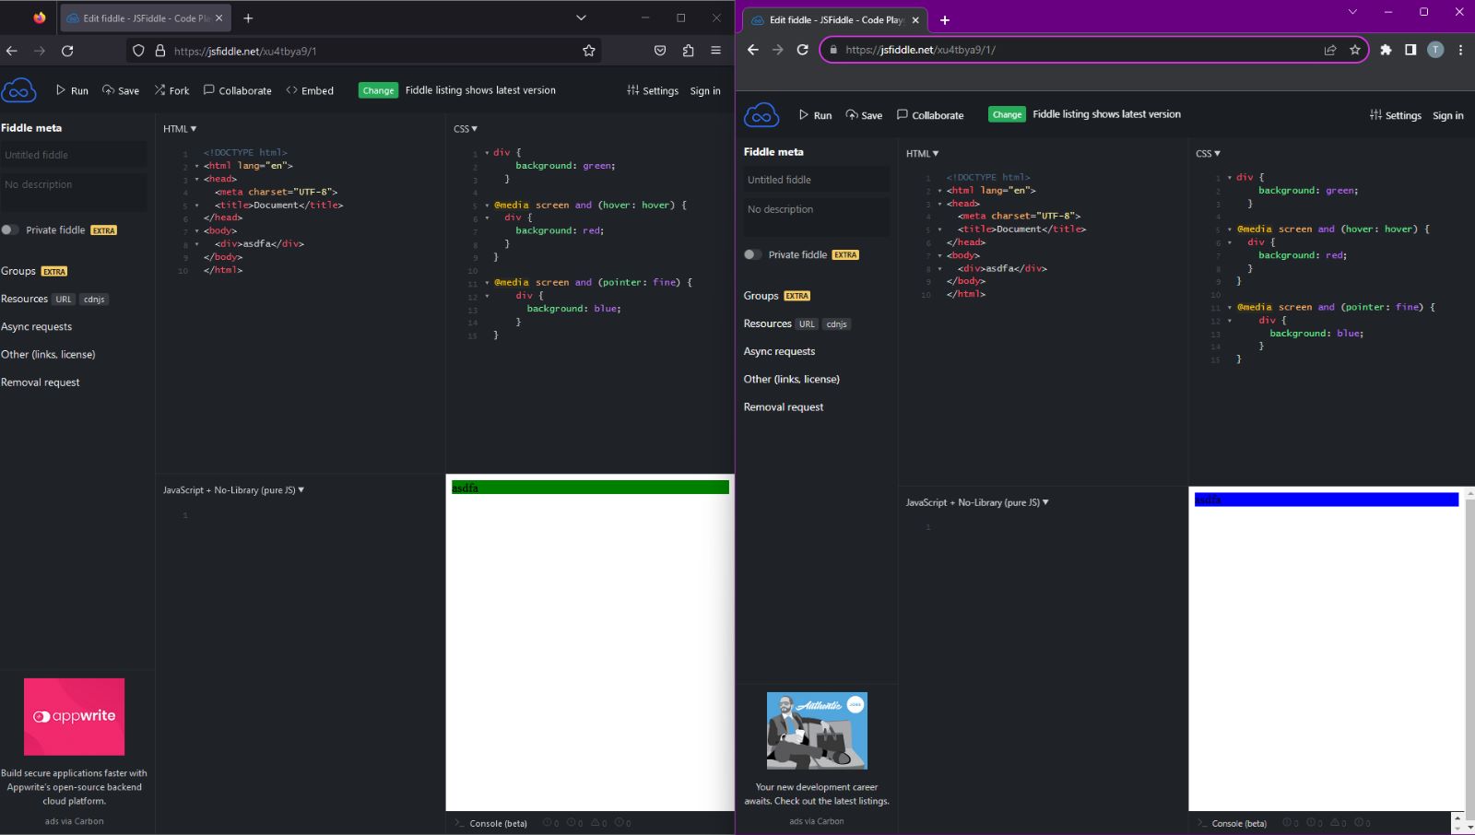1475x835 pixels.
Task: Open Async requests in Chrome sidebar
Action: click(x=780, y=351)
